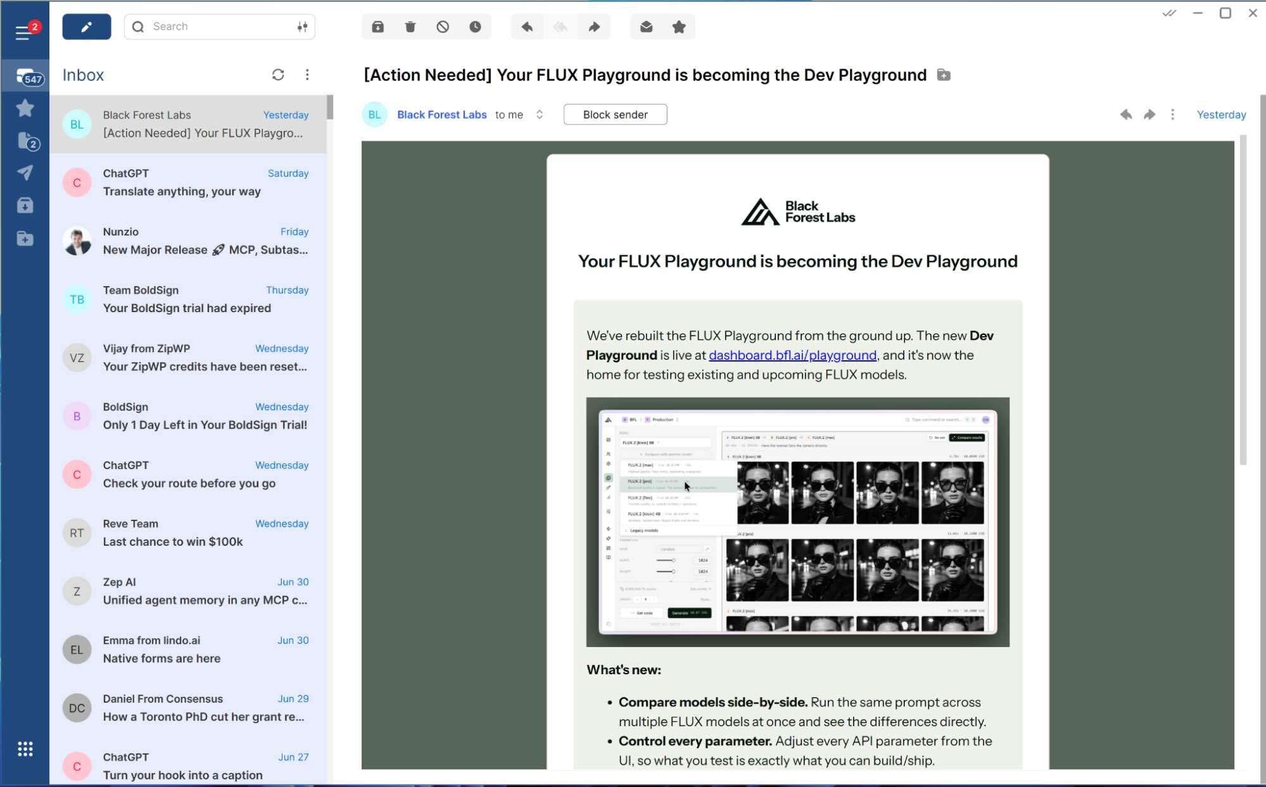The height and width of the screenshot is (787, 1266).
Task: Mark message unread with envelope icon
Action: pyautogui.click(x=646, y=27)
